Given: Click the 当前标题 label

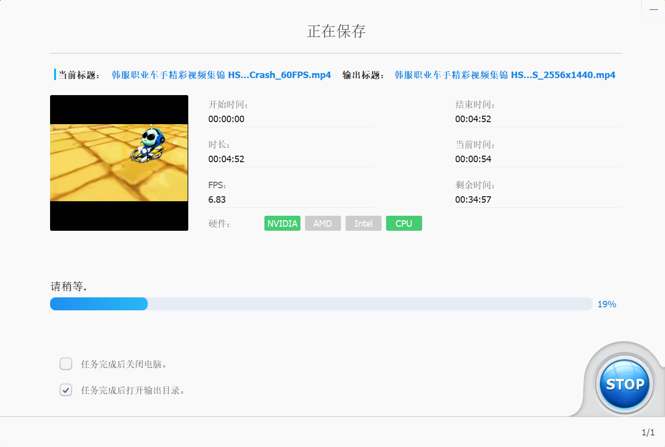Looking at the screenshot, I should click(80, 75).
